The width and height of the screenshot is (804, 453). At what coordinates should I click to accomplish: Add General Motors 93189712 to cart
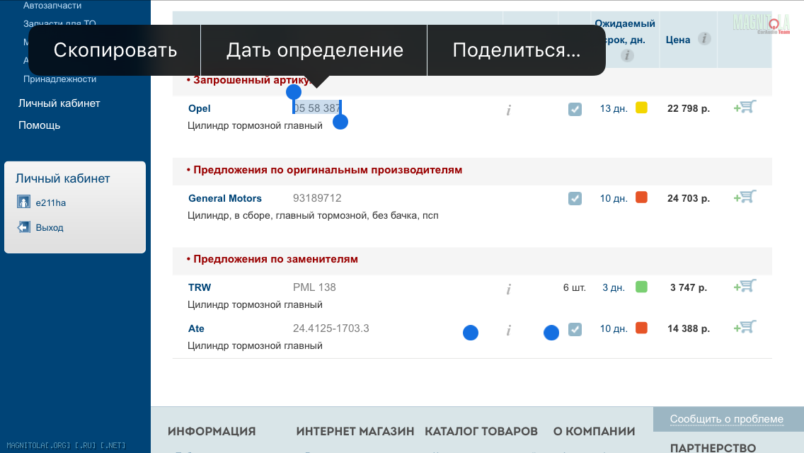pyautogui.click(x=745, y=197)
